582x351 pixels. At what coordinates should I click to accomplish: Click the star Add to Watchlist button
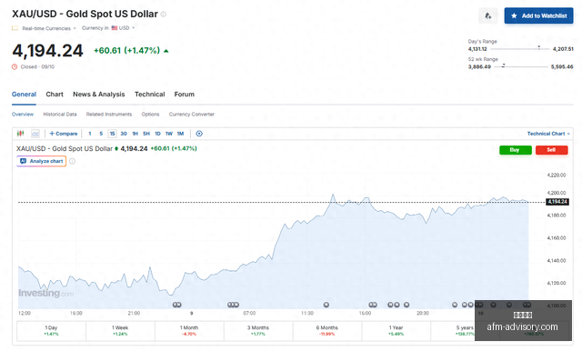538,15
